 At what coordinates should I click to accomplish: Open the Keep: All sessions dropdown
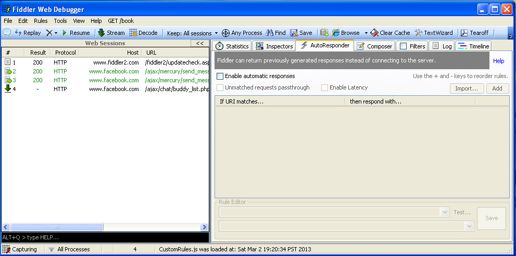coord(193,33)
